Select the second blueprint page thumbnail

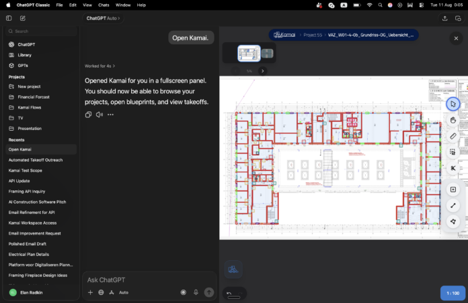point(267,54)
